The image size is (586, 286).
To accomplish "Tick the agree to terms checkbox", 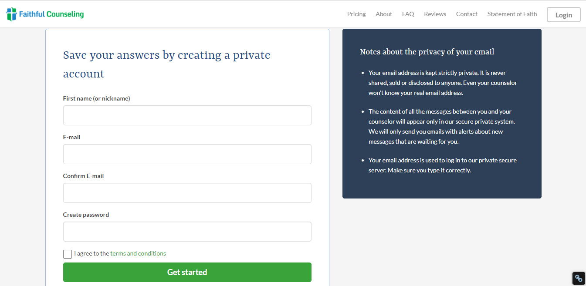I will click(x=68, y=254).
